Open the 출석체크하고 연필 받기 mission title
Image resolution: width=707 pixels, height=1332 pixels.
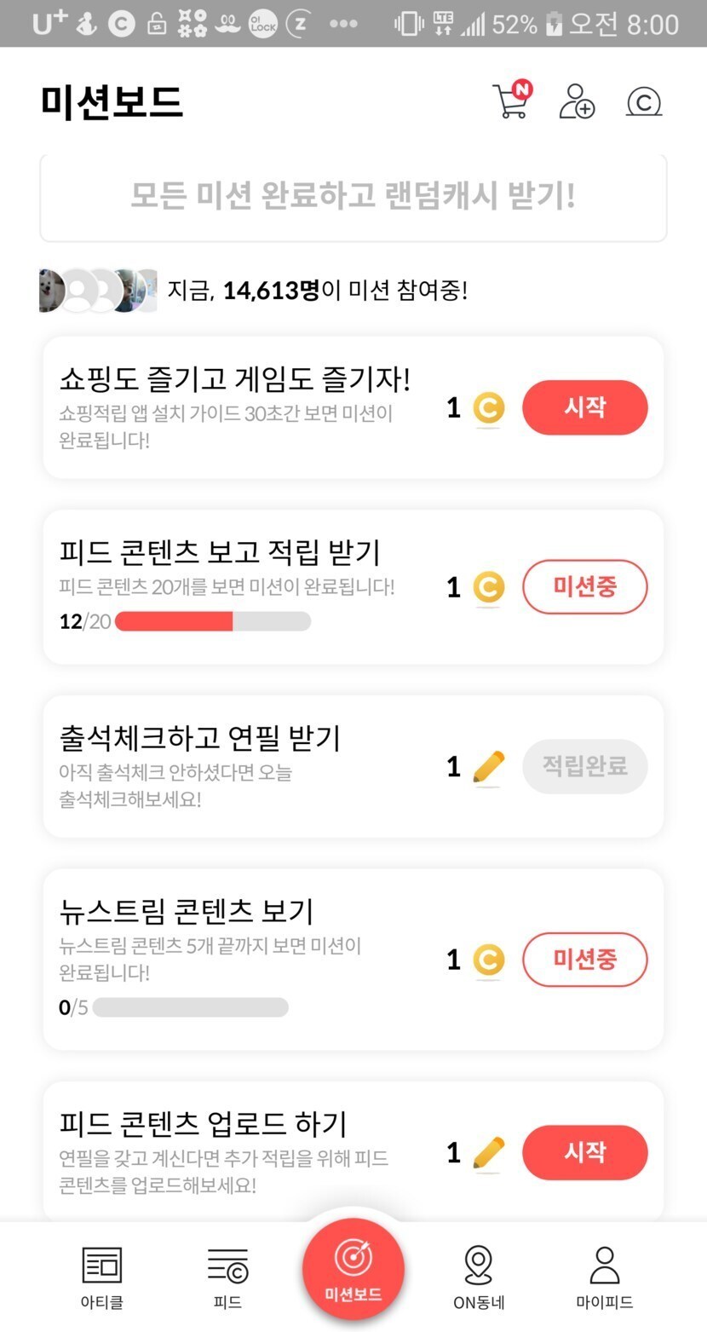click(200, 737)
